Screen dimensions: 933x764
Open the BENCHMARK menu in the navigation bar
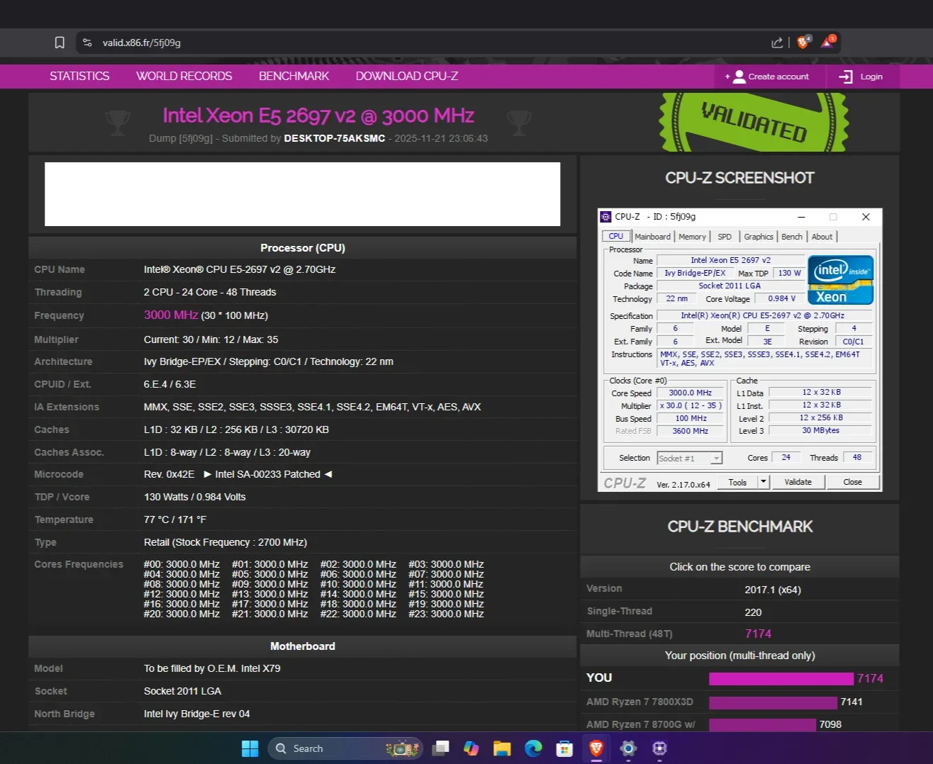pos(294,76)
